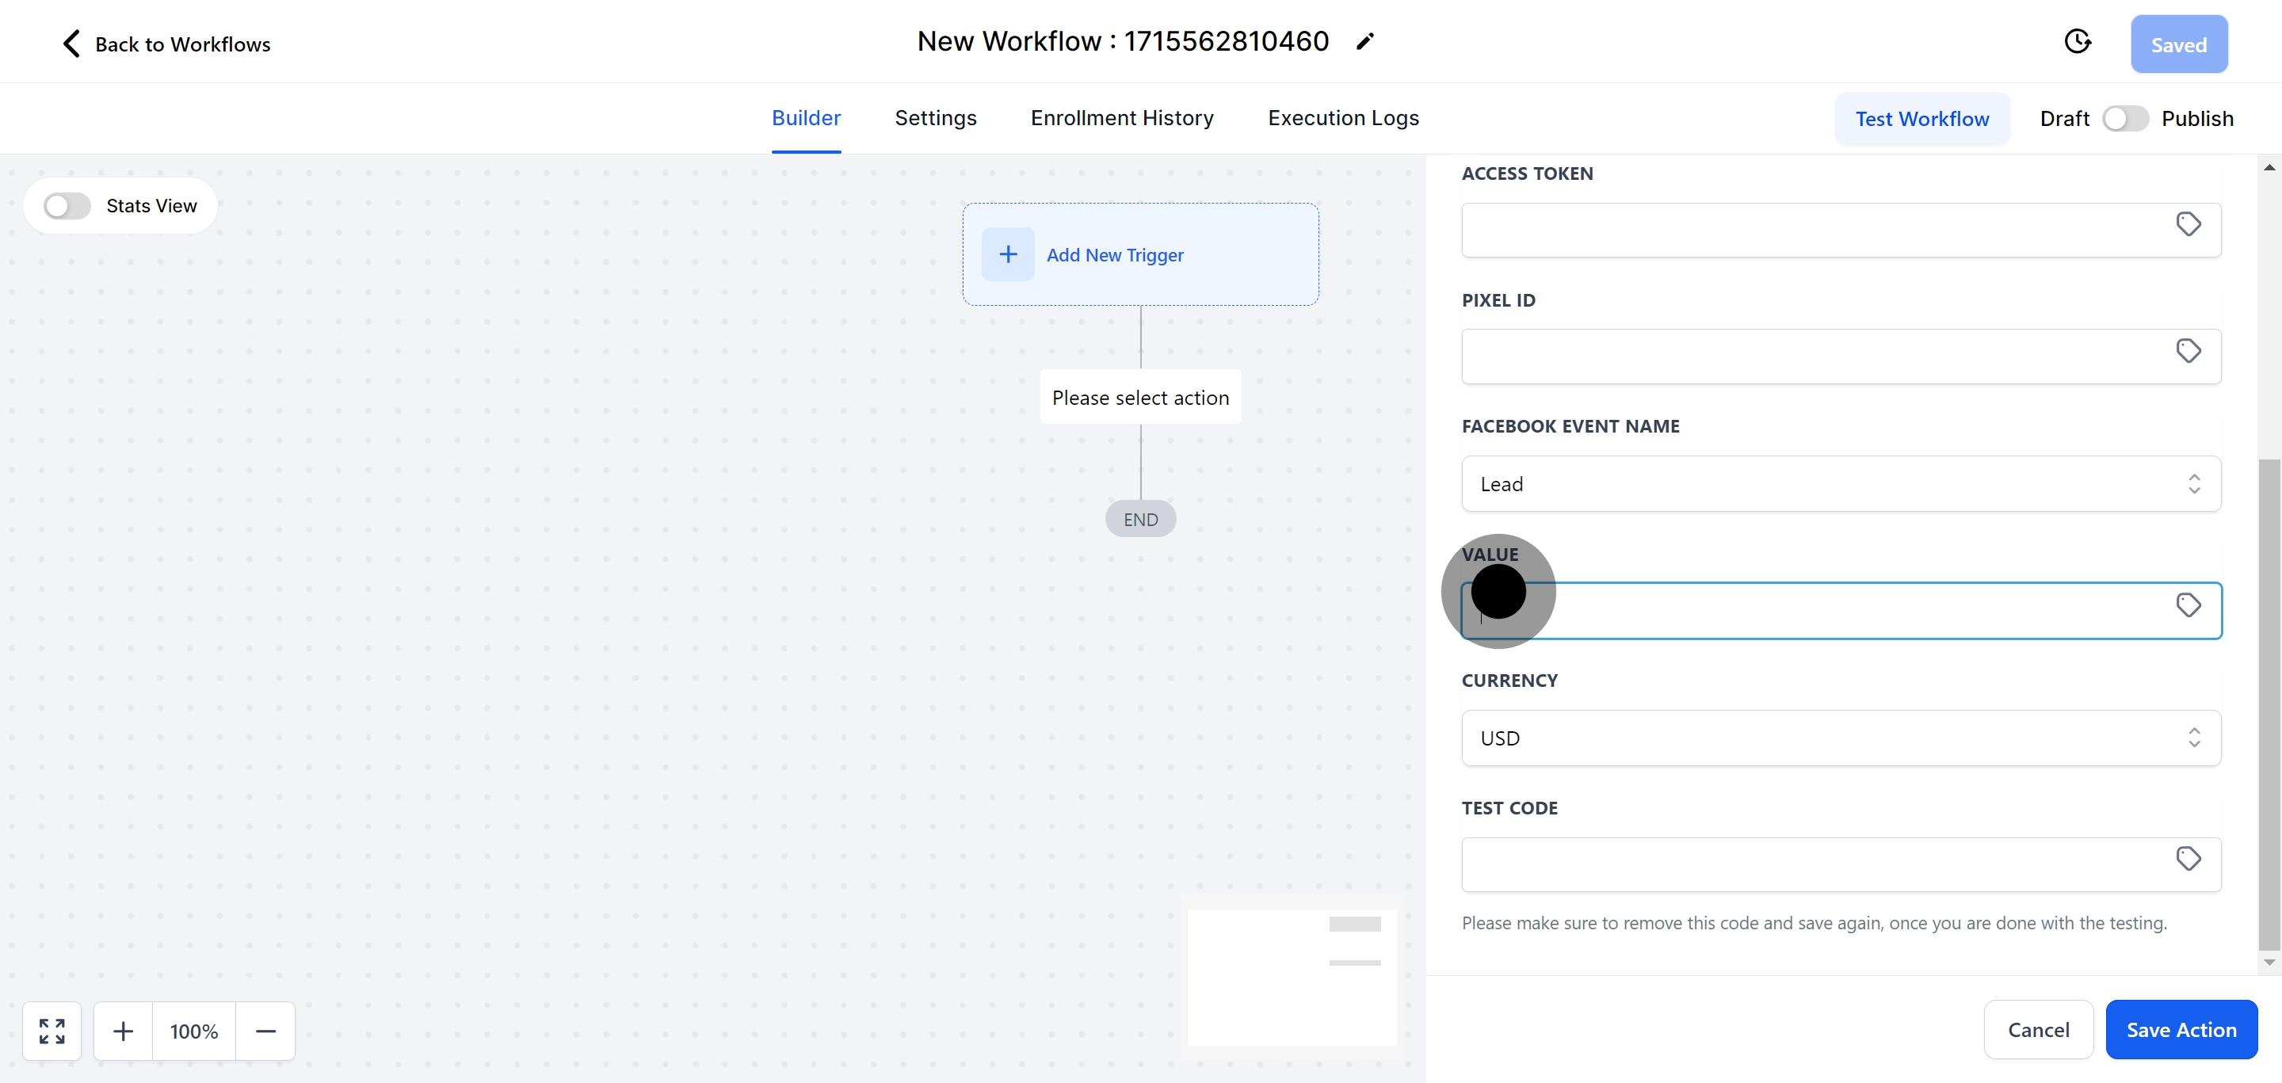This screenshot has height=1083, width=2282.
Task: Zoom out with the minus icon
Action: [x=265, y=1031]
